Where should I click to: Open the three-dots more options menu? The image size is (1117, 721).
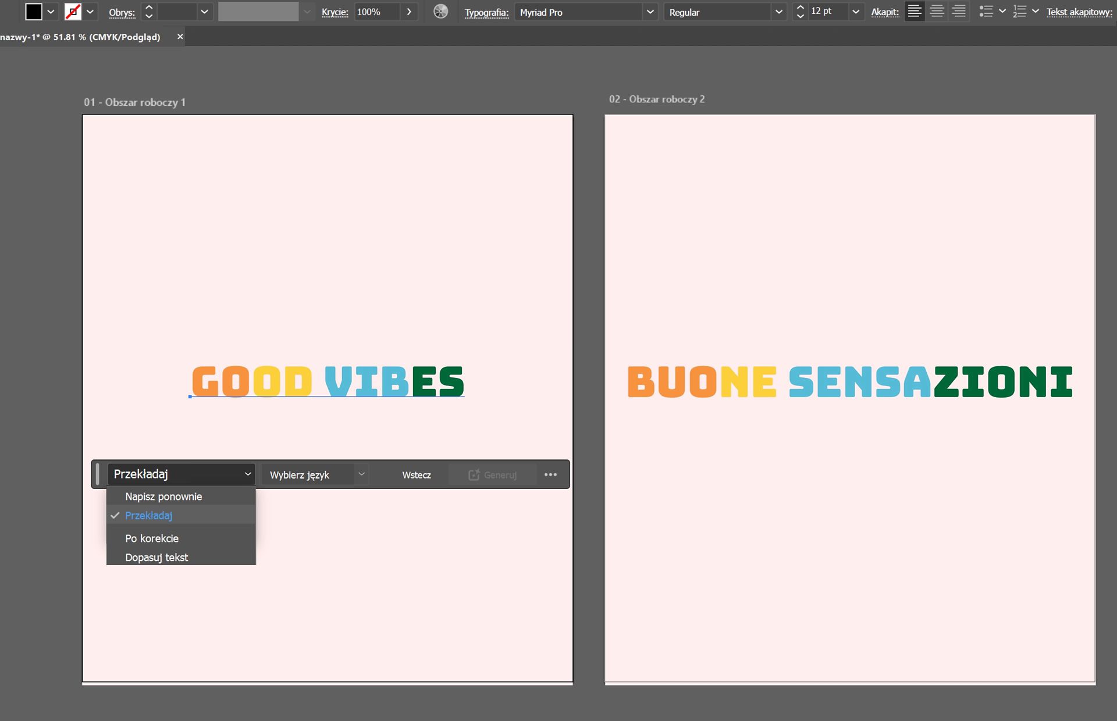[x=550, y=474]
